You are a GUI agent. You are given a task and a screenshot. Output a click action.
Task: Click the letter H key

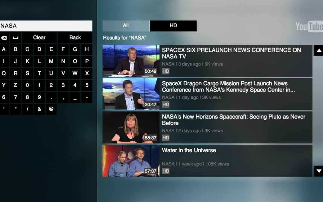tap(87, 49)
